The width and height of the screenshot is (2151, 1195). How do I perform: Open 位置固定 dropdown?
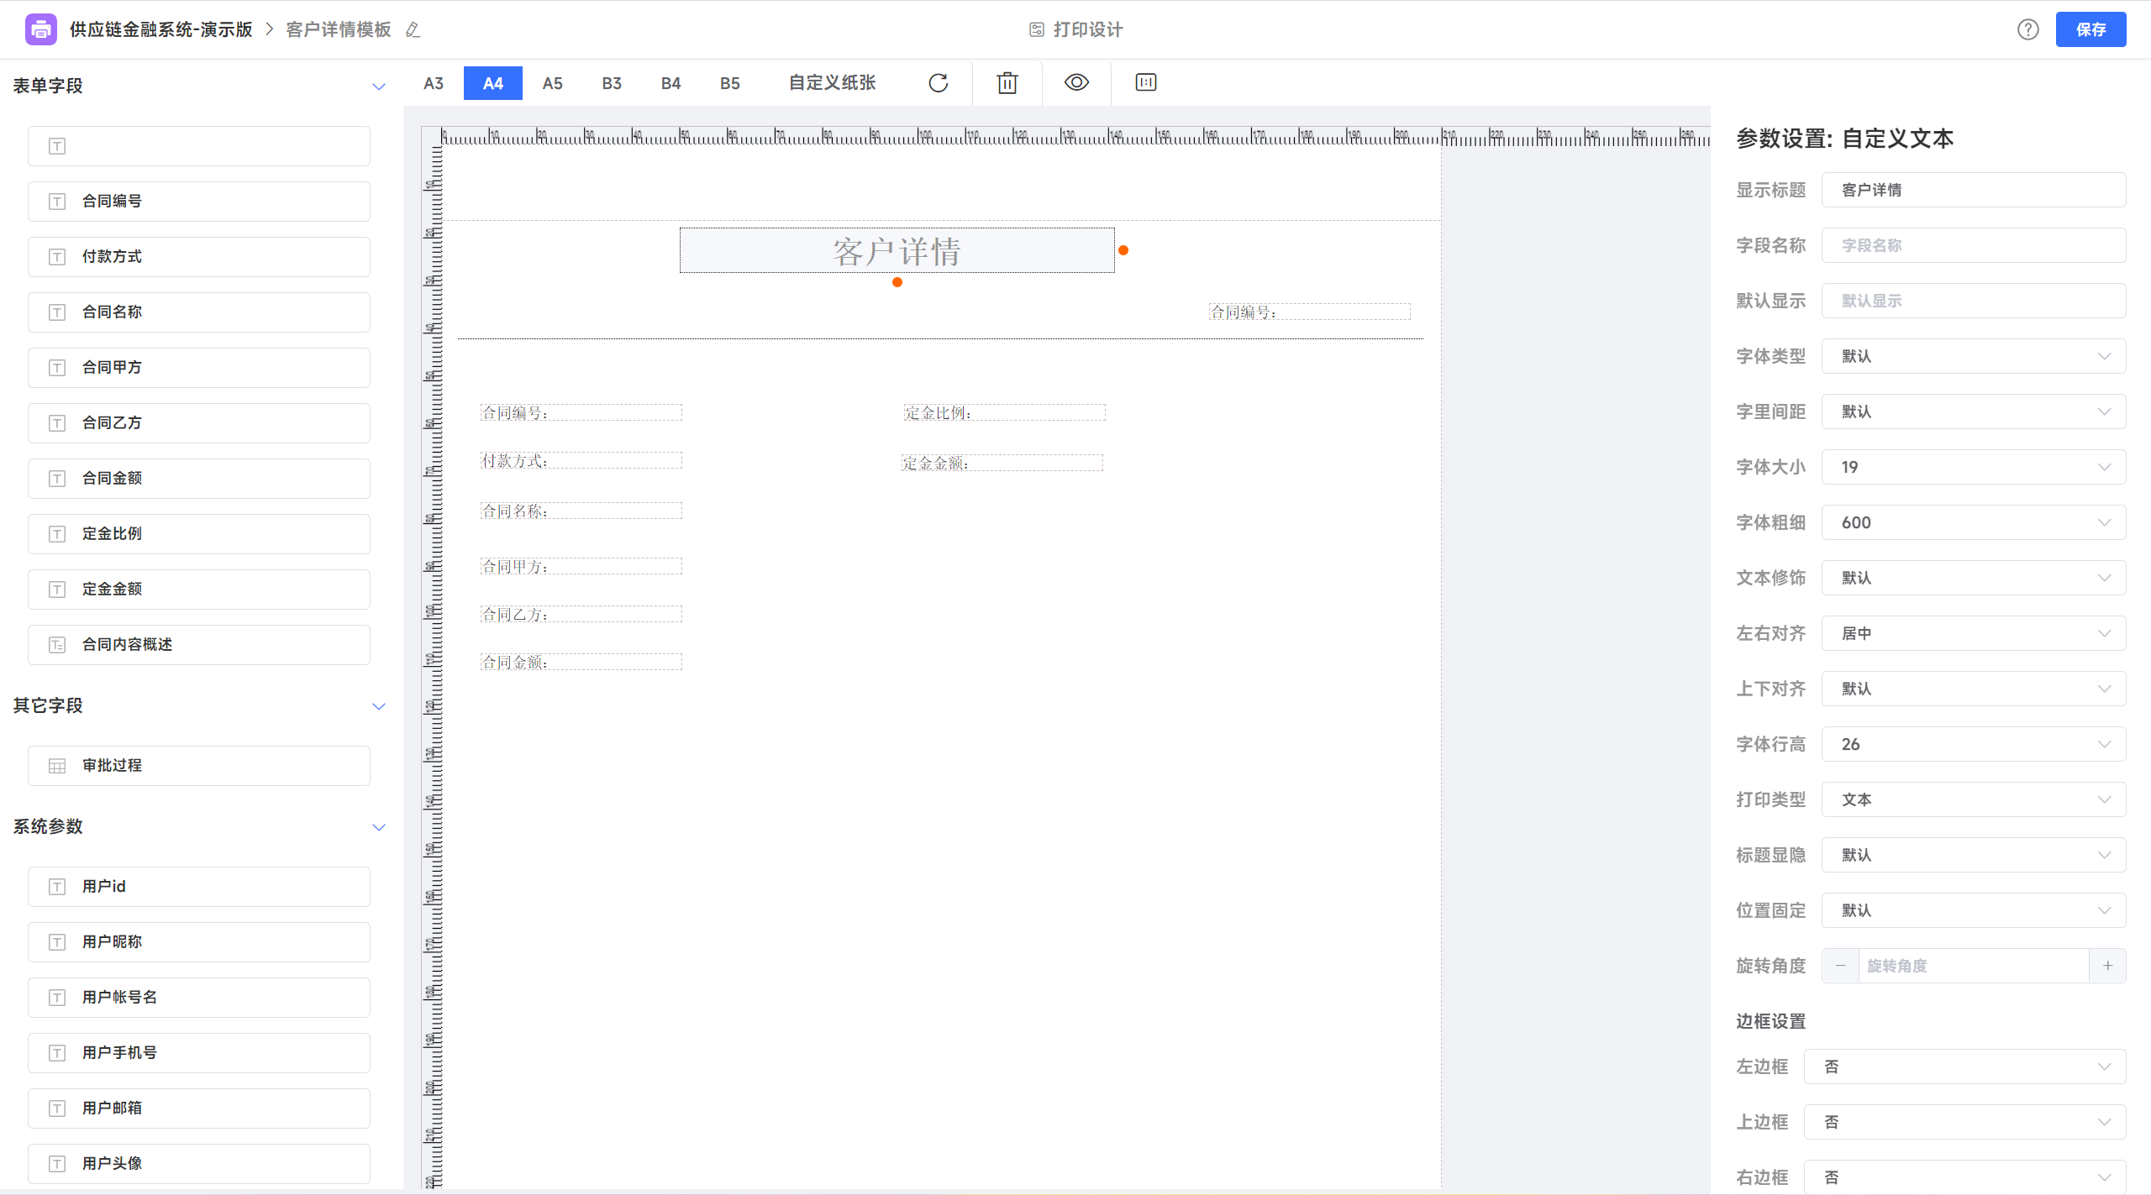click(x=1974, y=910)
